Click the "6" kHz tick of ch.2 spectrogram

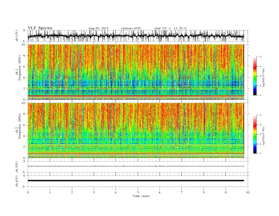tap(25, 125)
